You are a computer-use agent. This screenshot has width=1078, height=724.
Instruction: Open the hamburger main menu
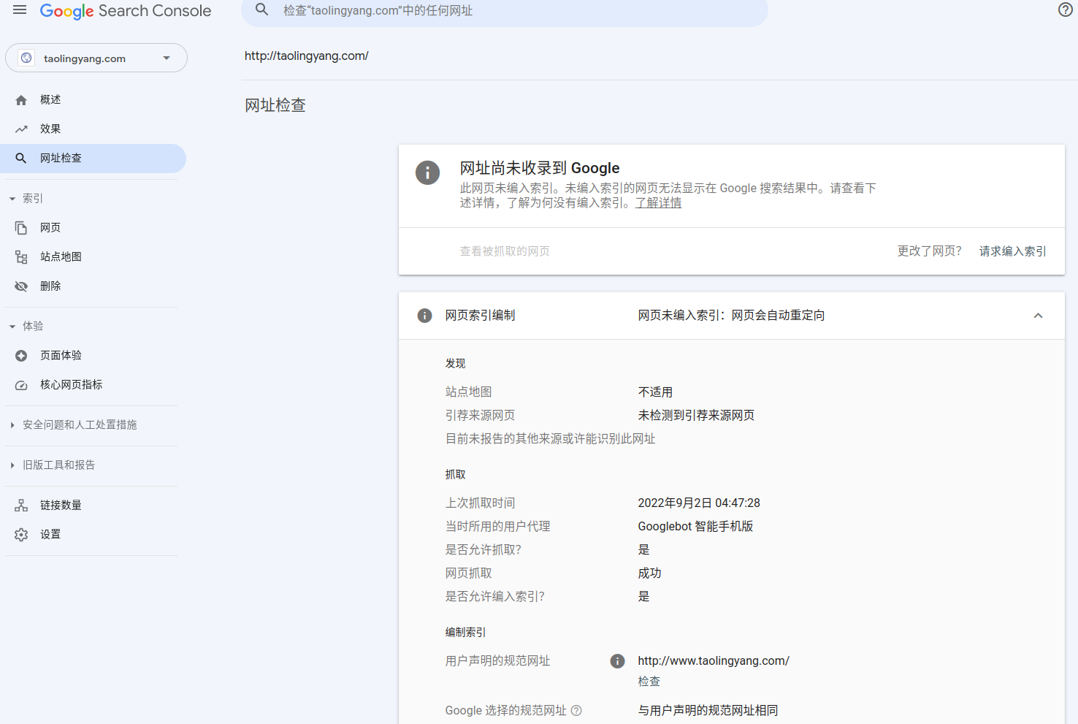click(x=20, y=10)
